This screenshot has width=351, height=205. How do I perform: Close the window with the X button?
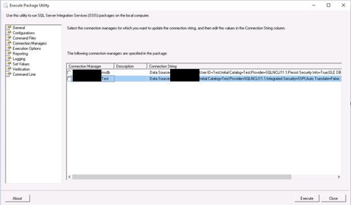coord(343,5)
